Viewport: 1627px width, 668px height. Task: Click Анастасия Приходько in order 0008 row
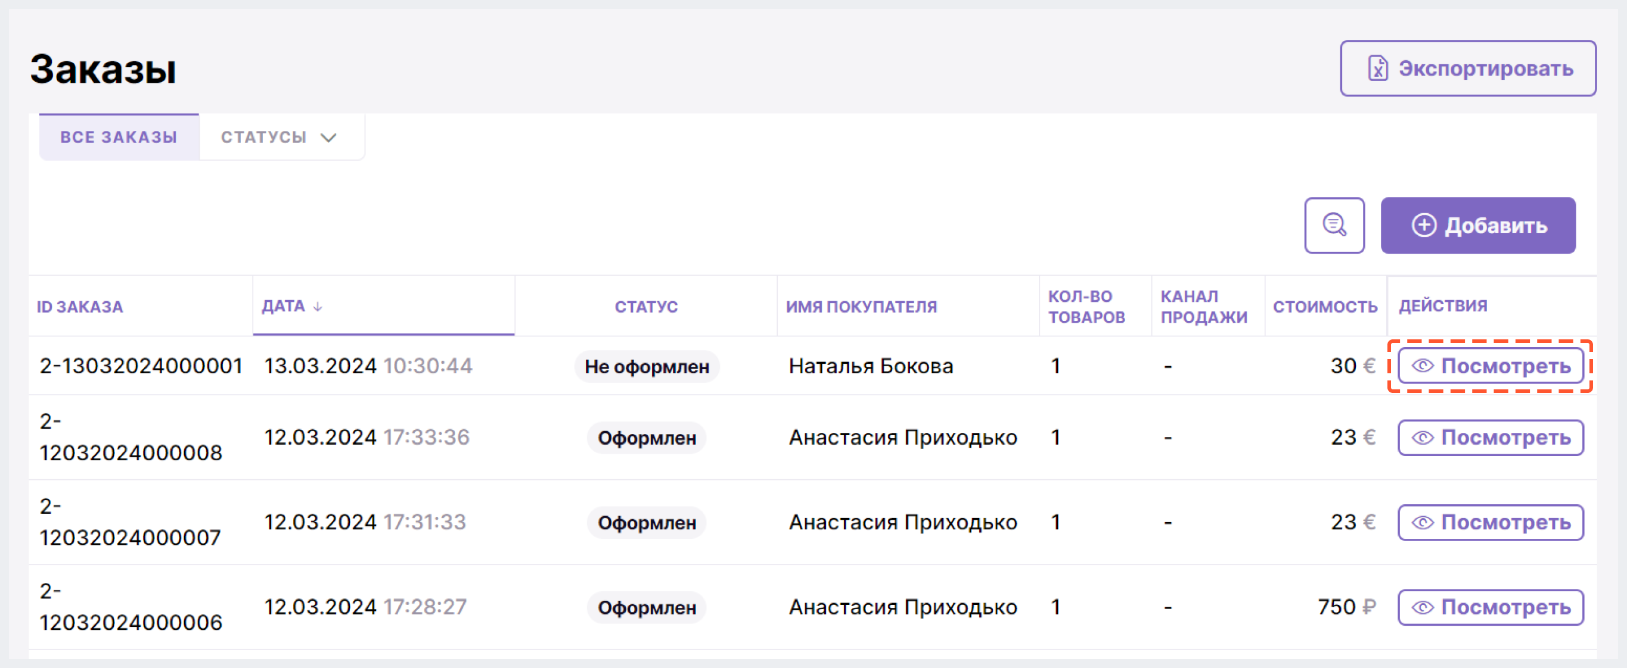coord(902,437)
